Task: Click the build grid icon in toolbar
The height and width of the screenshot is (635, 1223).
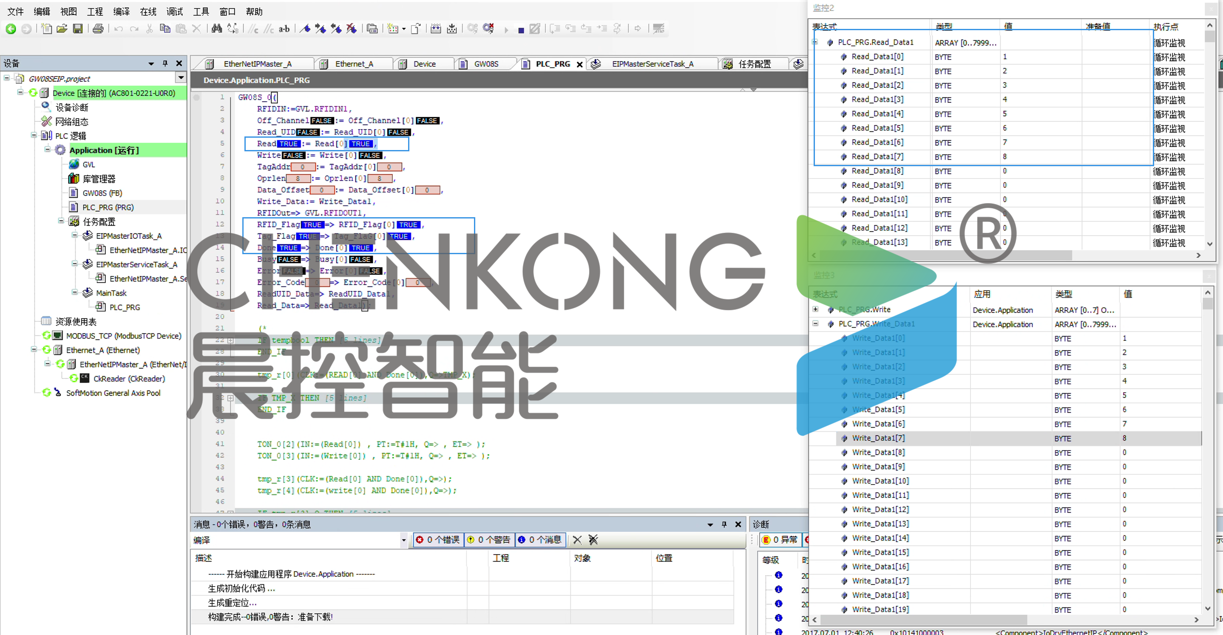Action: tap(435, 29)
